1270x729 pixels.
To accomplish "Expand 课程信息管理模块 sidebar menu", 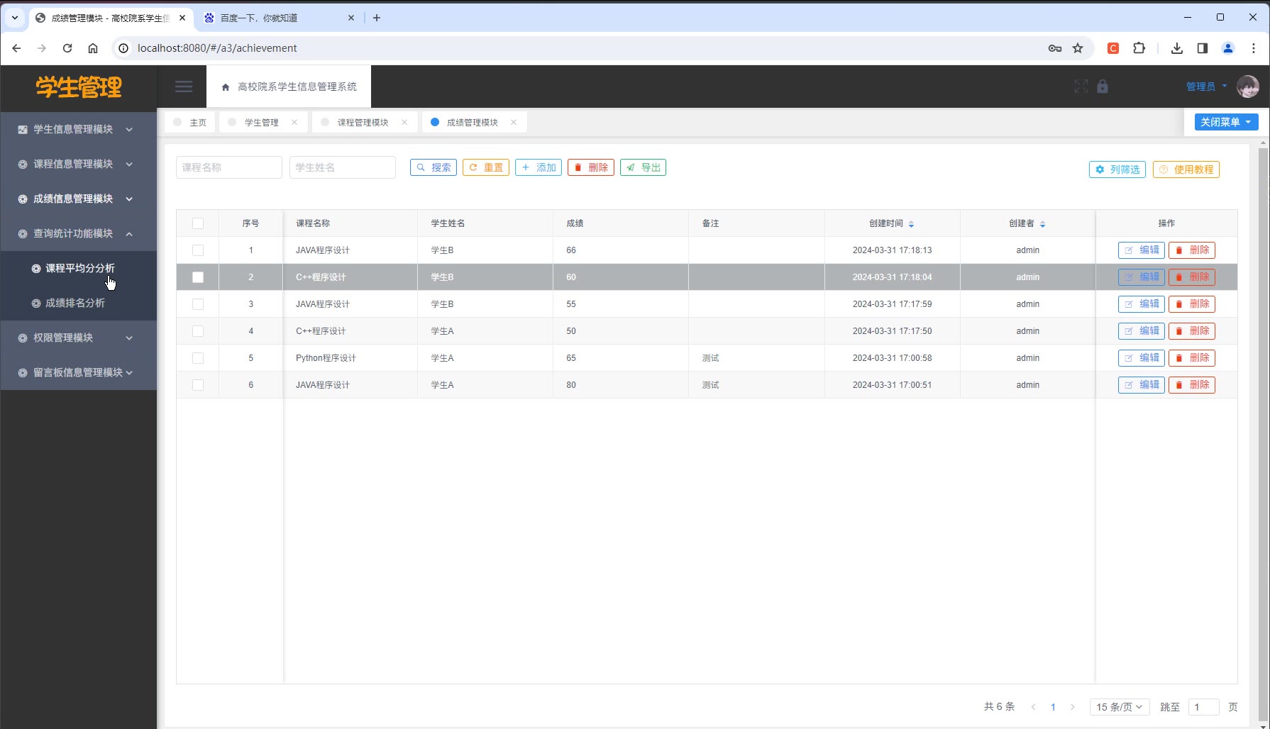I will click(79, 164).
